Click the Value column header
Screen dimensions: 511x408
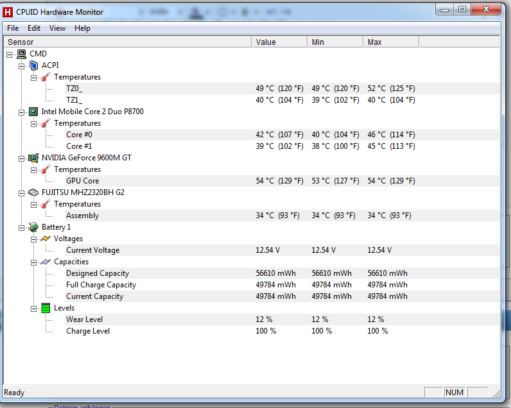tap(279, 42)
